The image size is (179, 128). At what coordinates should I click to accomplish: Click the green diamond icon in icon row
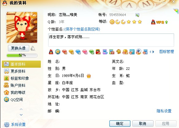click(91, 52)
